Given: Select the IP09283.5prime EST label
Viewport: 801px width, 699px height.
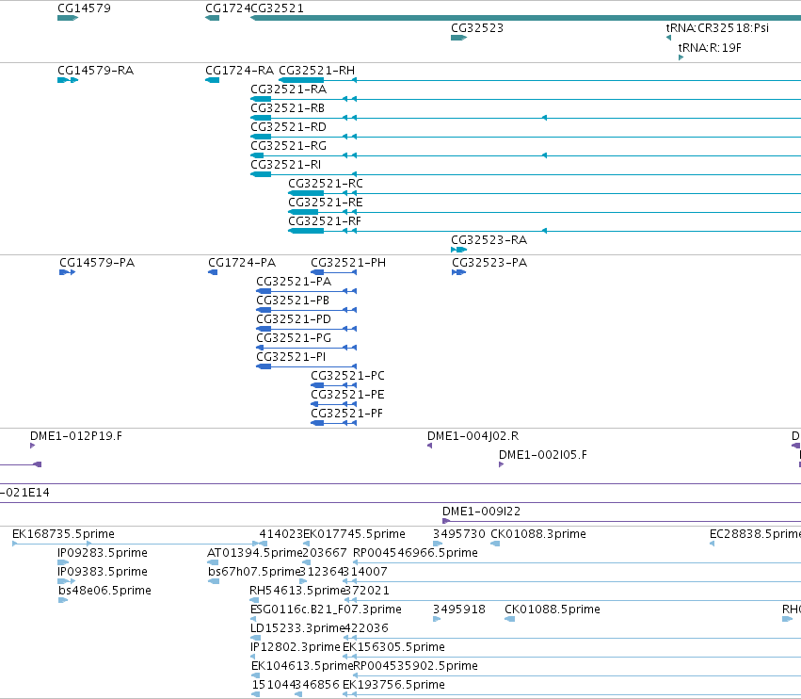Looking at the screenshot, I should tap(103, 553).
